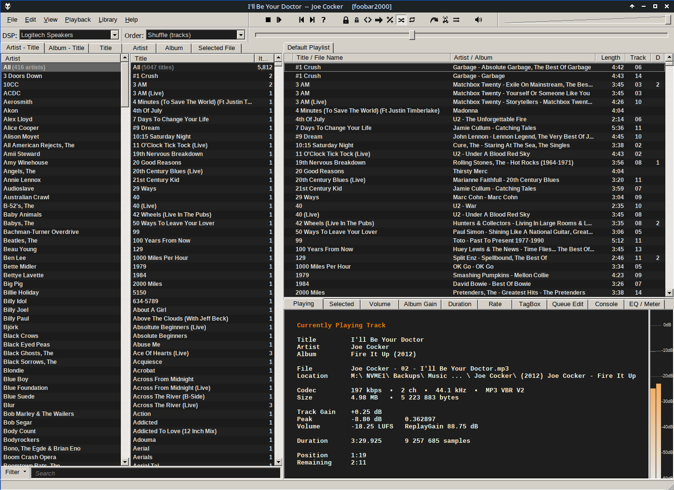This screenshot has width=674, height=490.
Task: Toggle the highlighted shuffle crossed-arrows button
Action: 401,20
